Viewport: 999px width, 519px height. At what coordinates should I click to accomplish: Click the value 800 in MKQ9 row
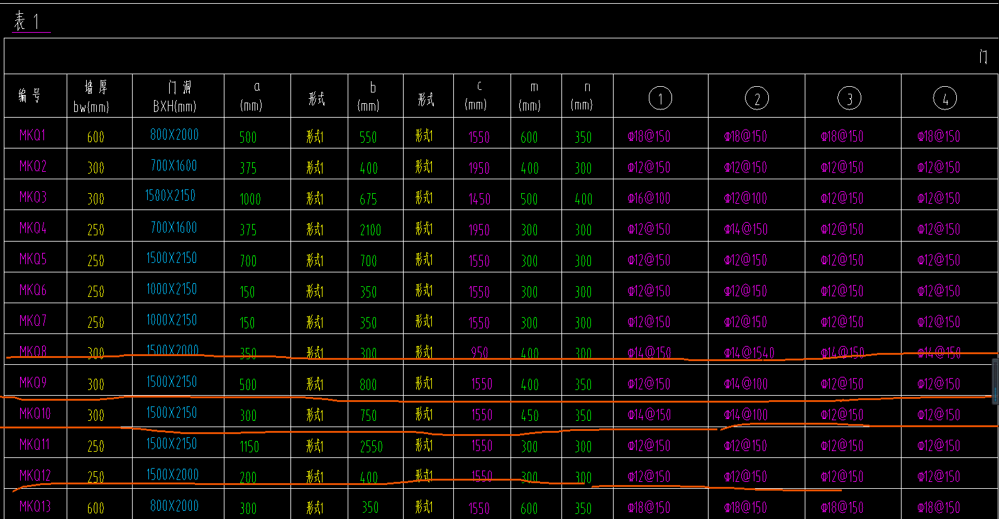(368, 384)
